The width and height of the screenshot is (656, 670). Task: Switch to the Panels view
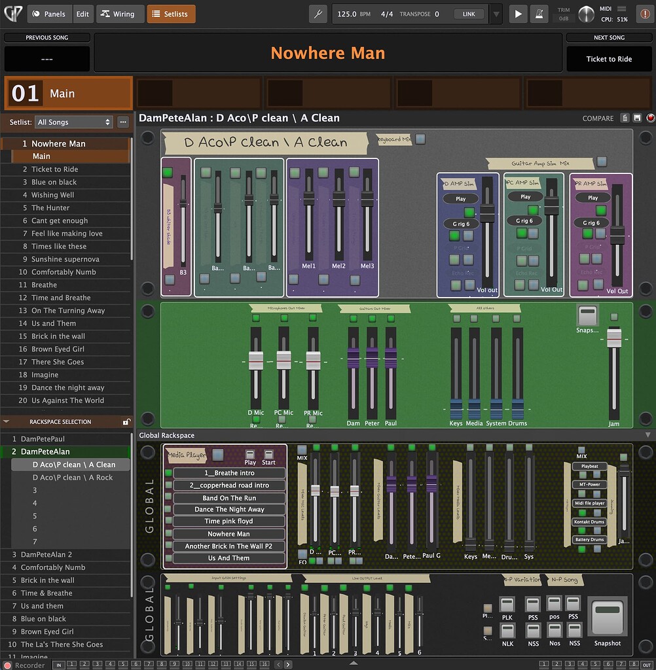point(49,13)
